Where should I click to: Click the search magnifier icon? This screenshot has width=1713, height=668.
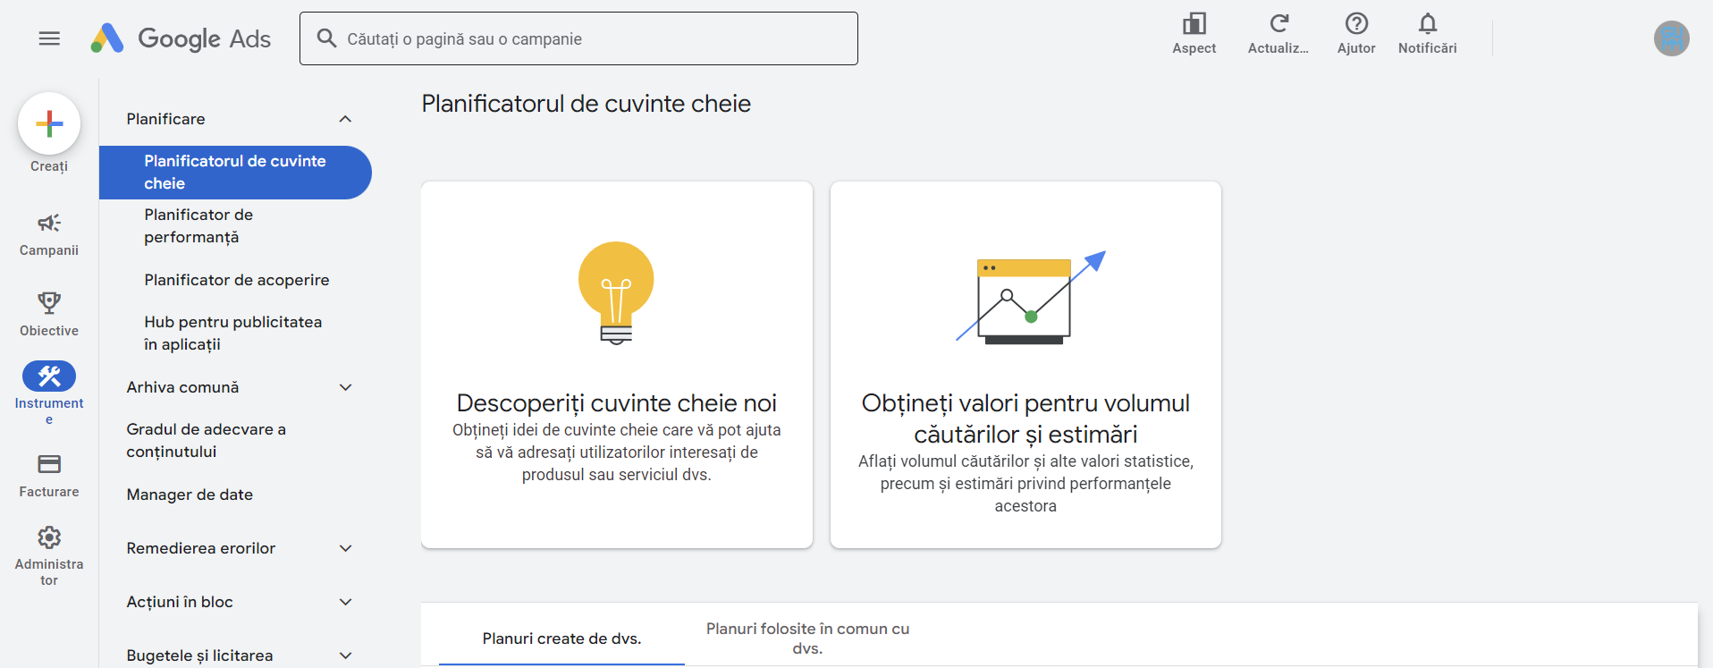point(327,38)
